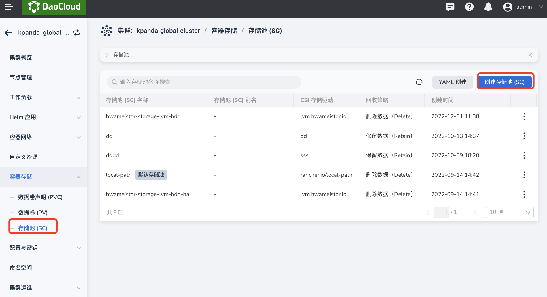The height and width of the screenshot is (297, 547).
Task: Expand the 容器网络 sidebar section
Action: (44, 137)
